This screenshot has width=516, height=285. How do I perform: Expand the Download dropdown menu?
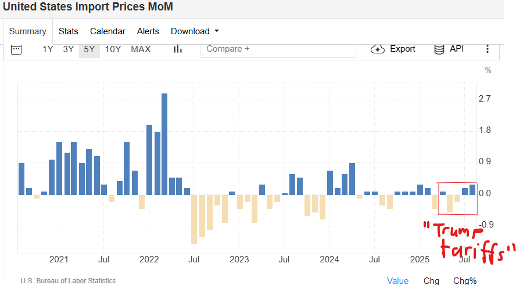point(195,31)
